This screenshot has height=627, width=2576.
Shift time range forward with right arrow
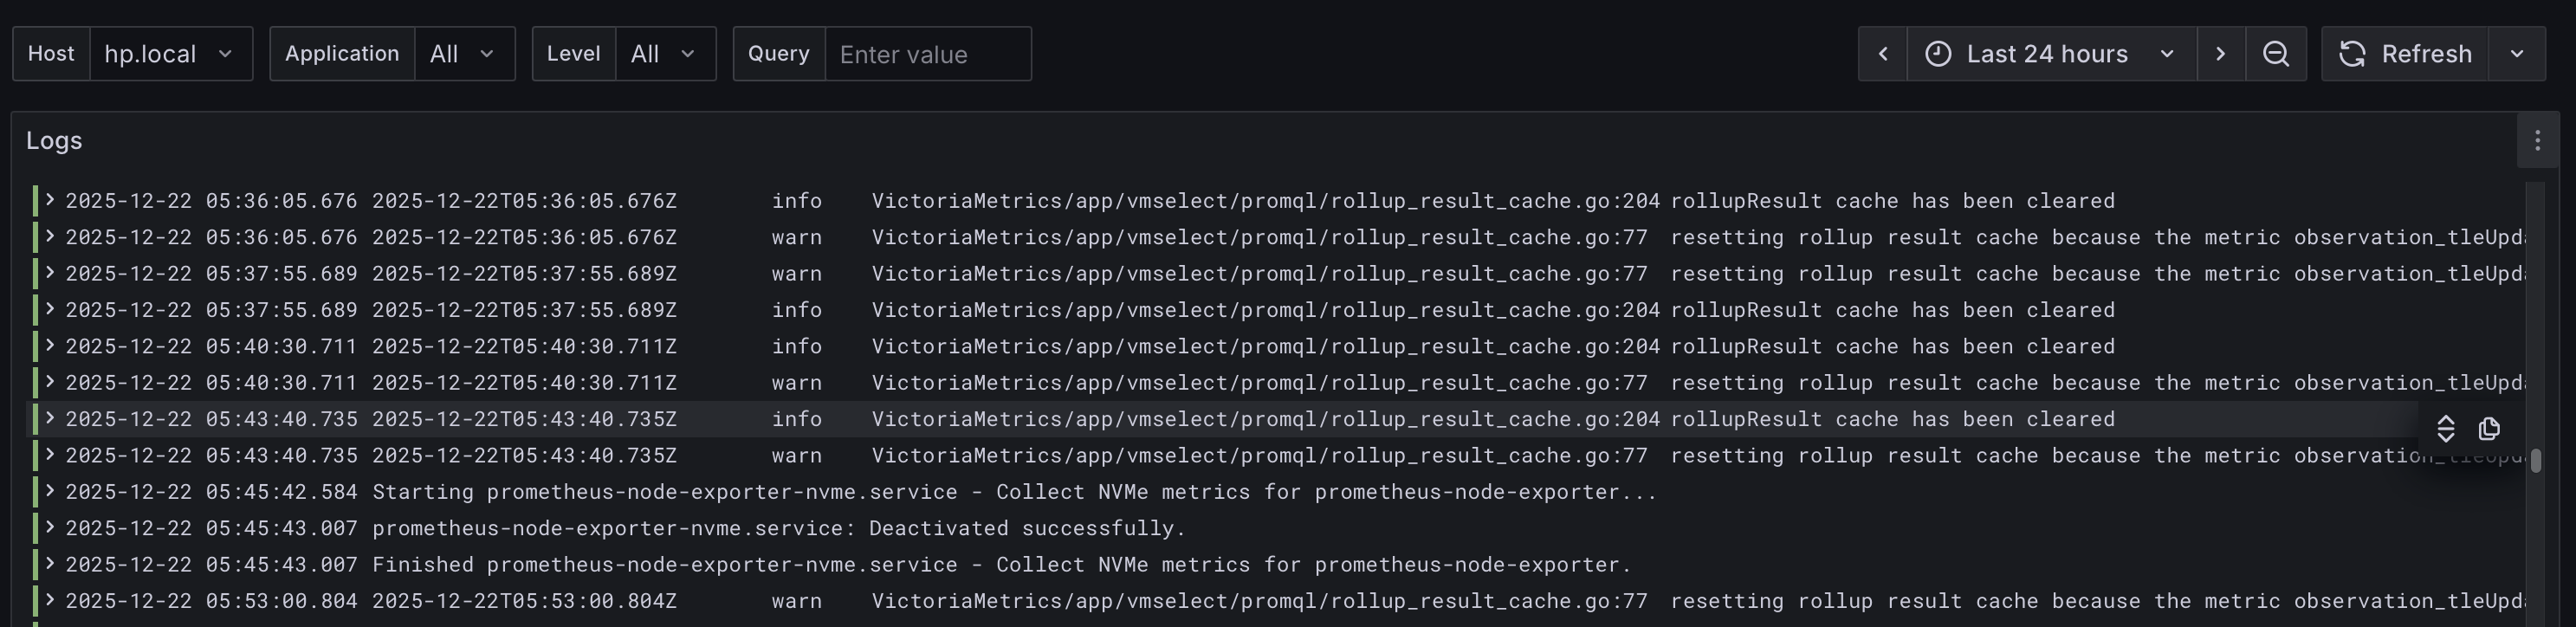(2221, 54)
